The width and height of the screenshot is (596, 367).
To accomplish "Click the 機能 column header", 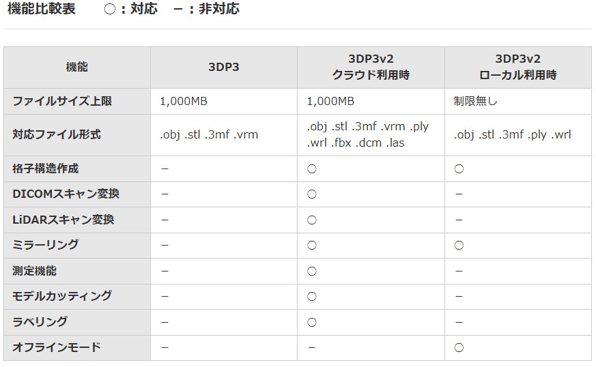I will pos(76,67).
